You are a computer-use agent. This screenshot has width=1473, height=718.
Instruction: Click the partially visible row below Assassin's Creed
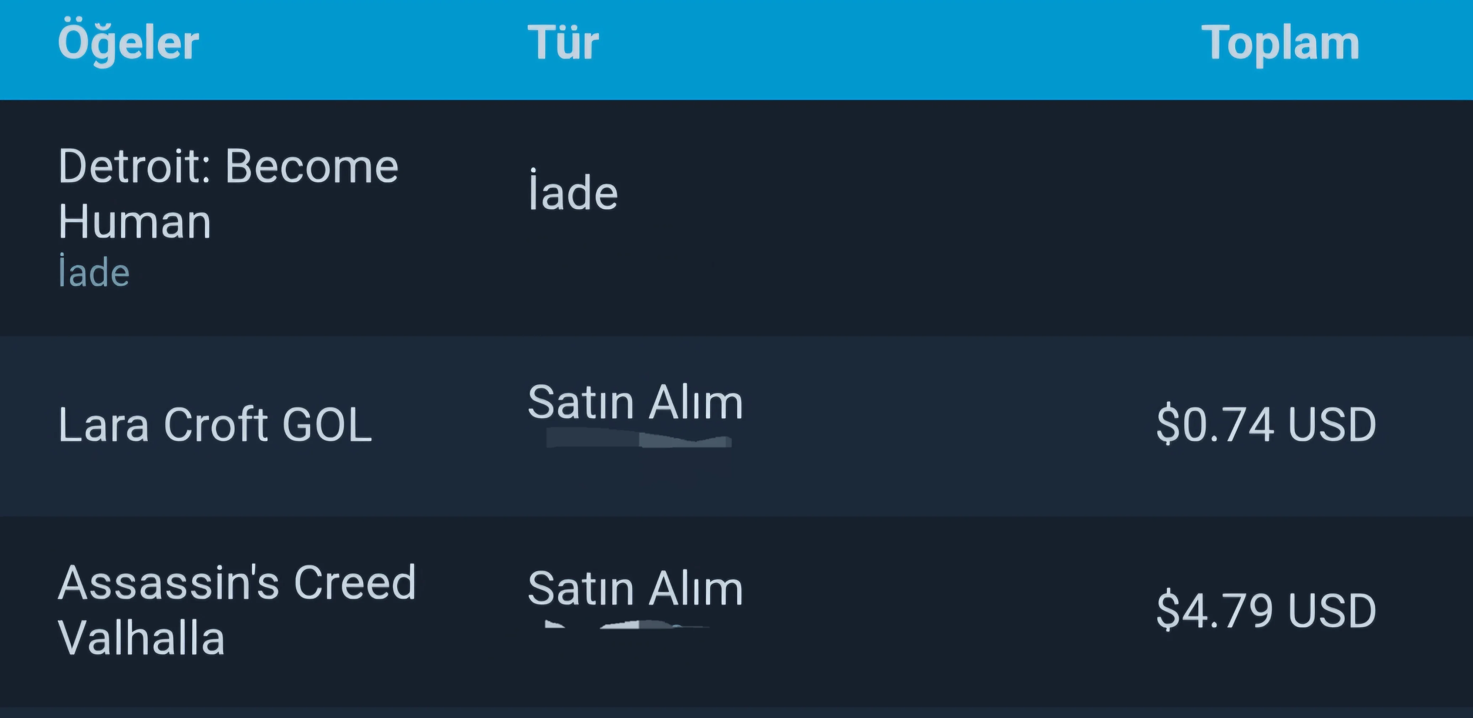click(x=736, y=713)
